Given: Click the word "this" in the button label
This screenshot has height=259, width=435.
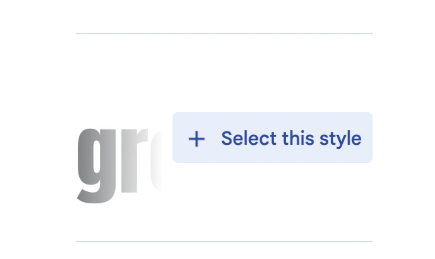Looking at the screenshot, I should pyautogui.click(x=298, y=138).
